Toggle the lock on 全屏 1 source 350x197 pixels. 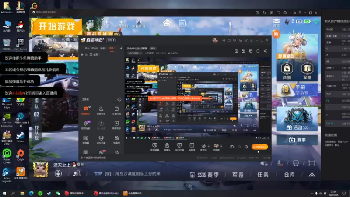(x=86, y=54)
